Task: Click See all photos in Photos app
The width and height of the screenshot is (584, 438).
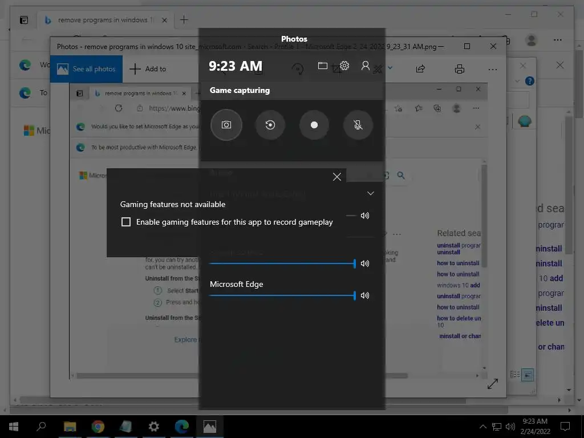Action: (x=87, y=69)
